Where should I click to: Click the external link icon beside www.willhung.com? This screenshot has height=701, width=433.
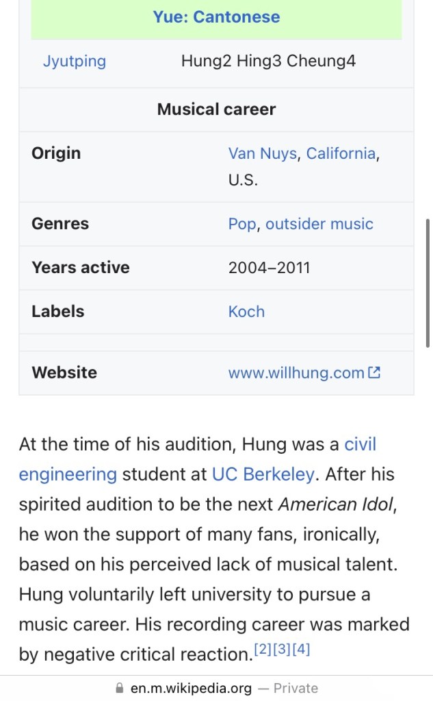374,373
